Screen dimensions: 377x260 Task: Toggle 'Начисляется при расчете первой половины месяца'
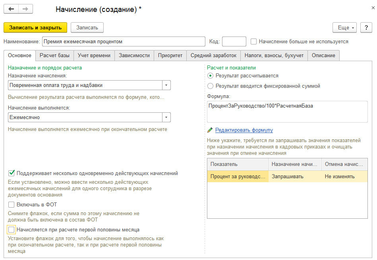tap(12, 229)
